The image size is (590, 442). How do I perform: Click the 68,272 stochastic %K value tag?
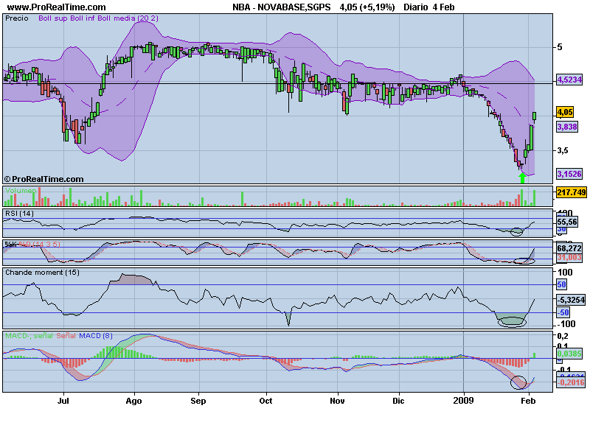click(569, 248)
